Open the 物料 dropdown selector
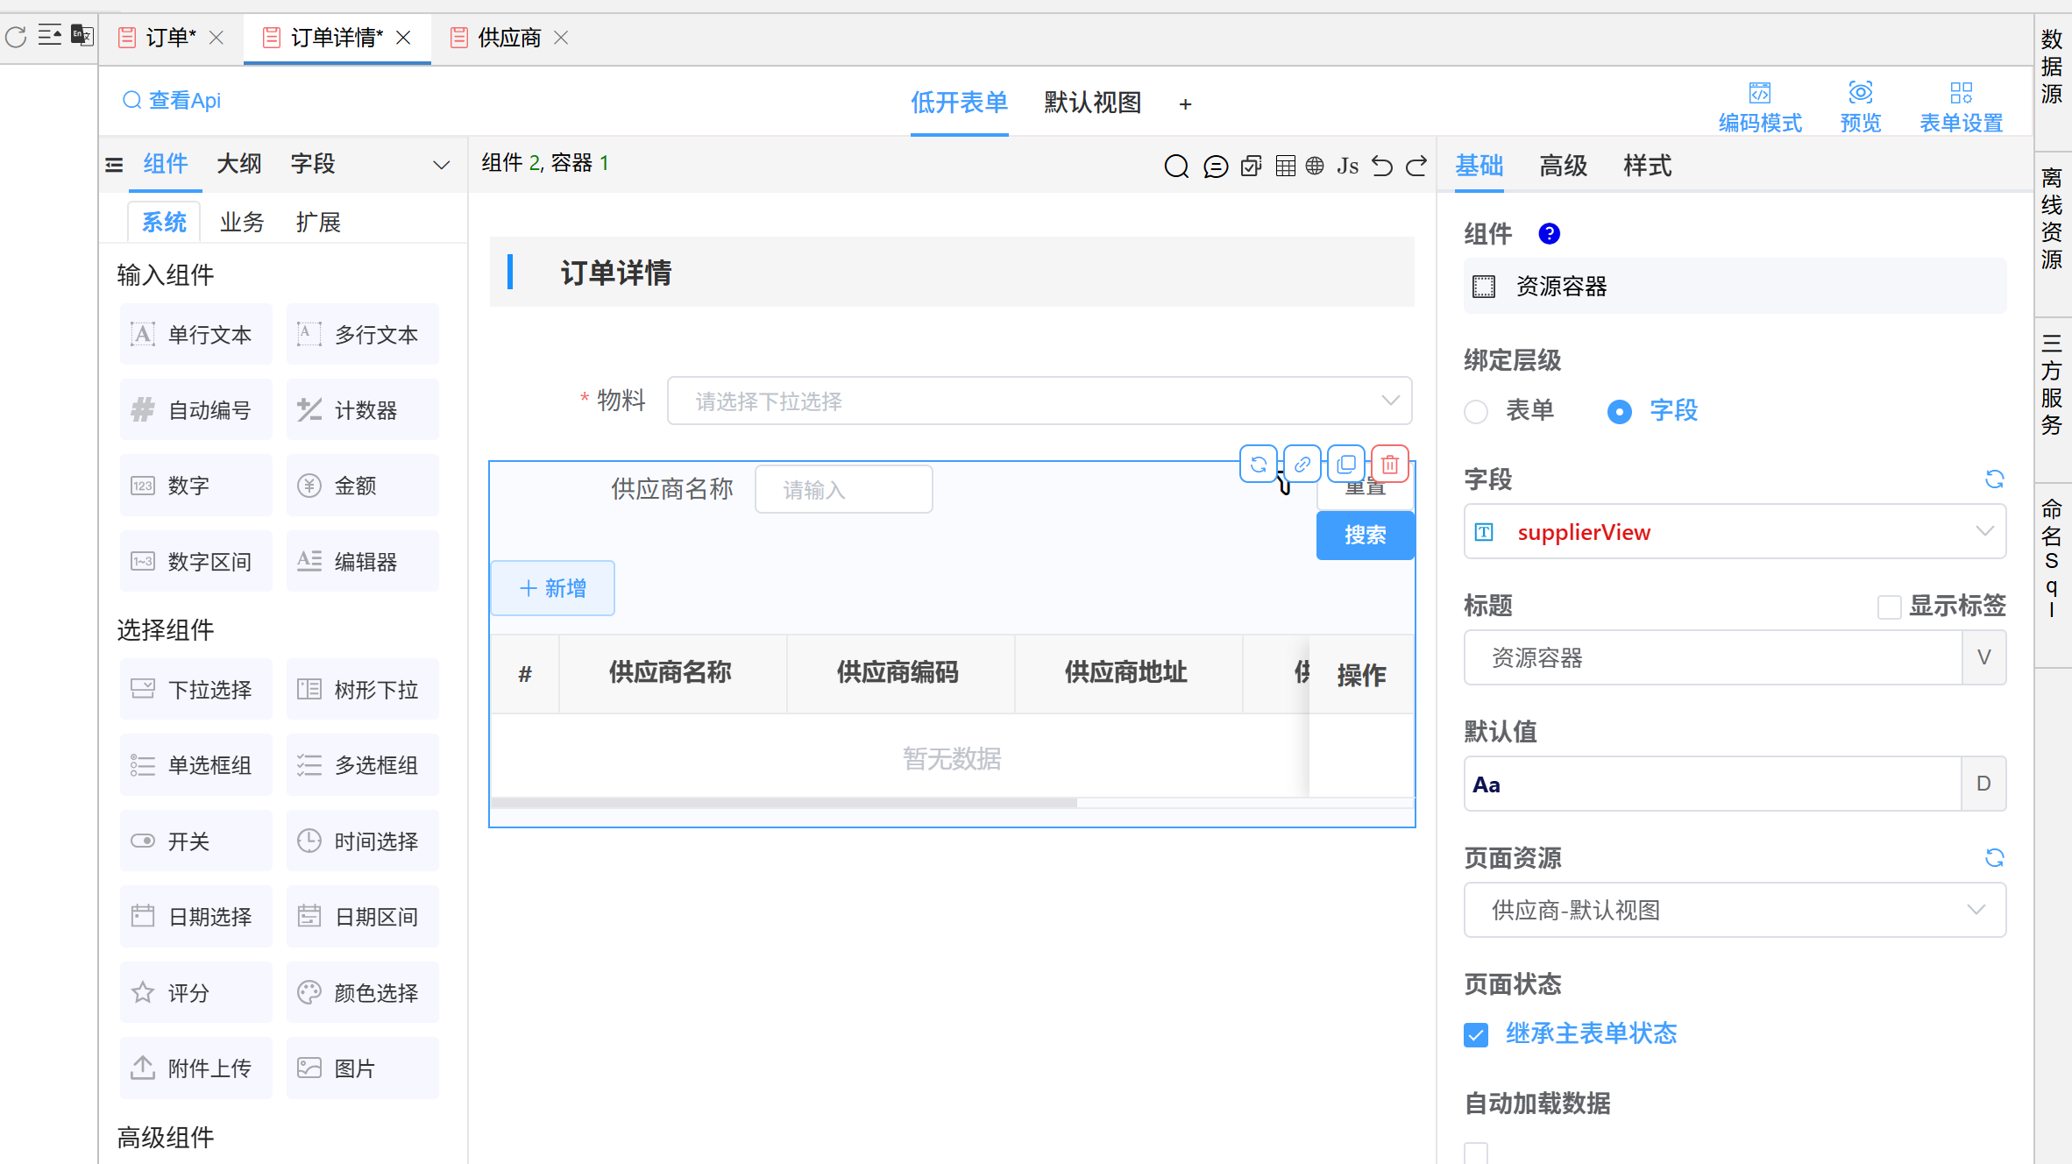 pos(1040,401)
